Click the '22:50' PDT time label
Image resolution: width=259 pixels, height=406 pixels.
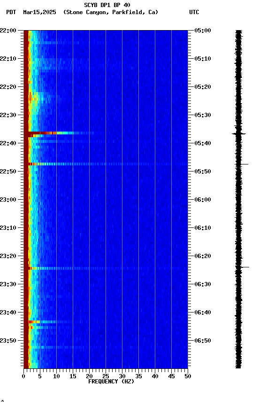8,172
